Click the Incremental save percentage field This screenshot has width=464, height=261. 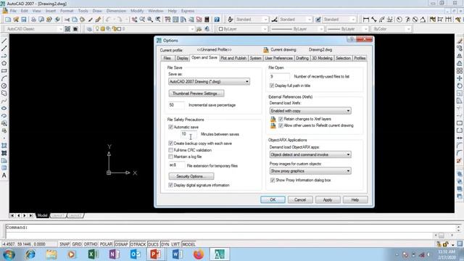tap(177, 105)
